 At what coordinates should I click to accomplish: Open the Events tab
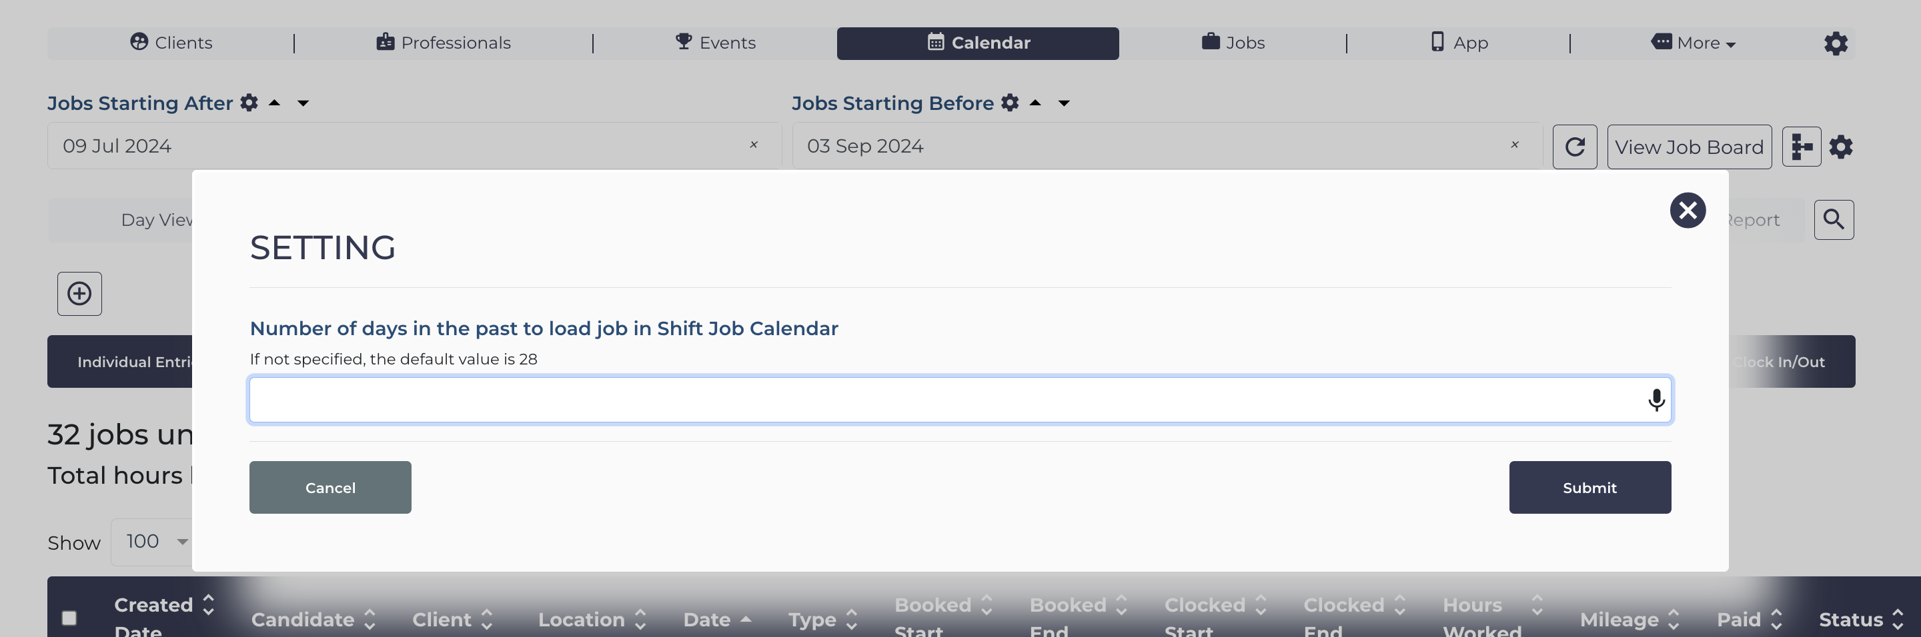(715, 43)
